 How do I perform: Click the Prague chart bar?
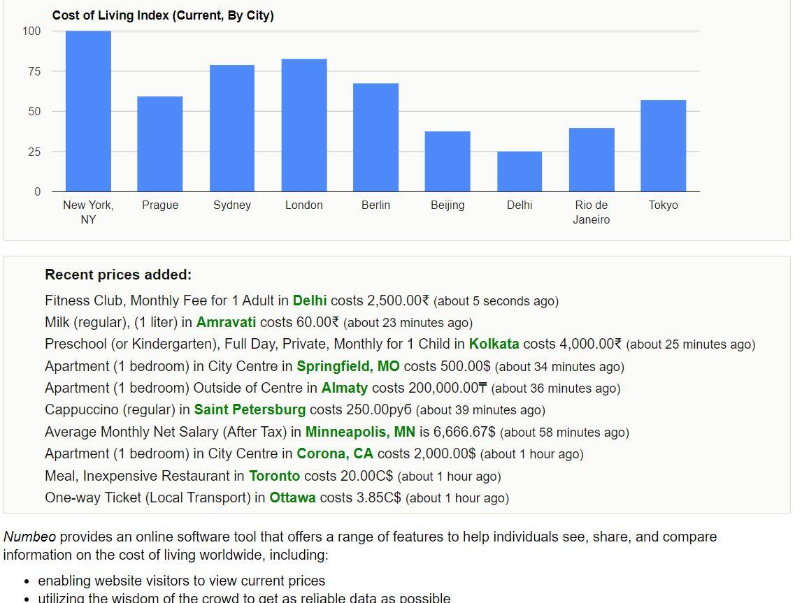coord(159,144)
